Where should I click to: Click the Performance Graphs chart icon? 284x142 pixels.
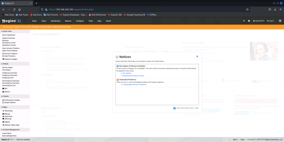tap(3, 100)
